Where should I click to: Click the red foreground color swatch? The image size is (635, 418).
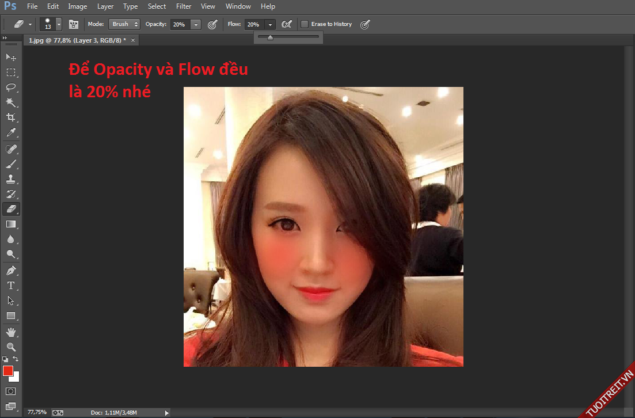click(x=8, y=371)
